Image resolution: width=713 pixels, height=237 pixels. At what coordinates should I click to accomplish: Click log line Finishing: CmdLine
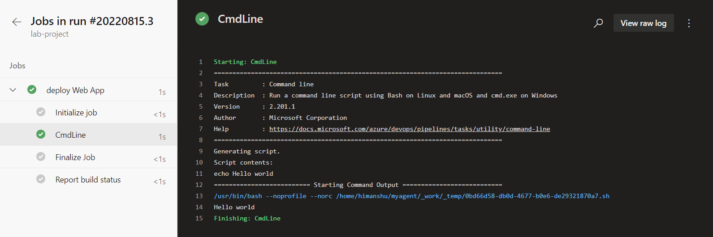click(247, 218)
